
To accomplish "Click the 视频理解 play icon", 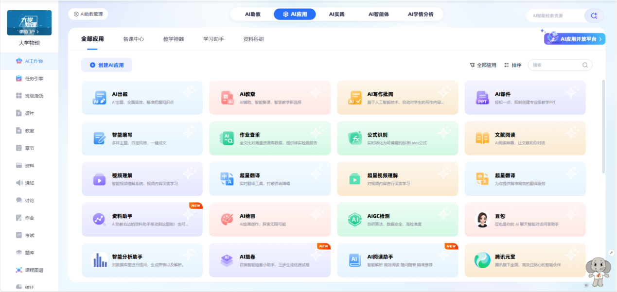I will point(99,179).
